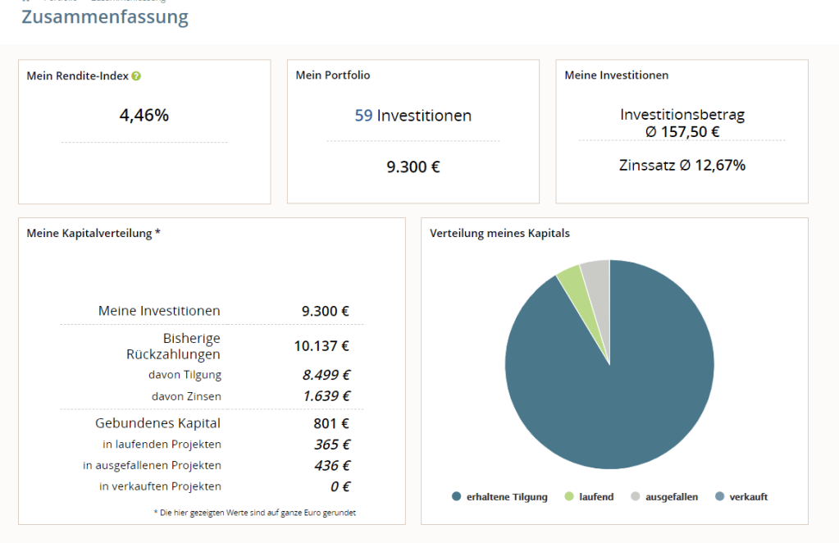The image size is (839, 543).
Task: Click the blue-grey verkauft legend dot
Action: click(719, 496)
